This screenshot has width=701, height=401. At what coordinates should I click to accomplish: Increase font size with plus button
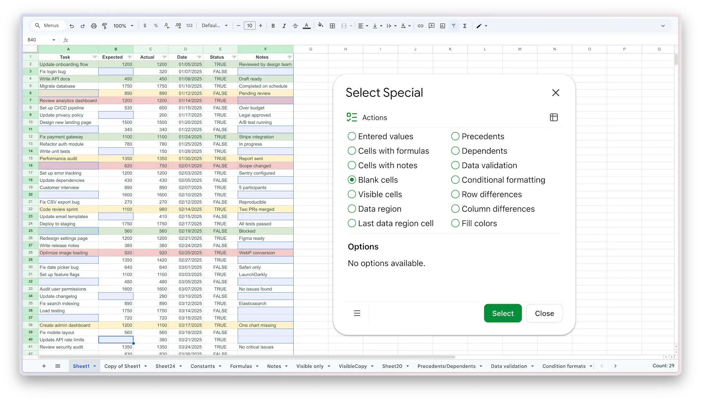(260, 26)
